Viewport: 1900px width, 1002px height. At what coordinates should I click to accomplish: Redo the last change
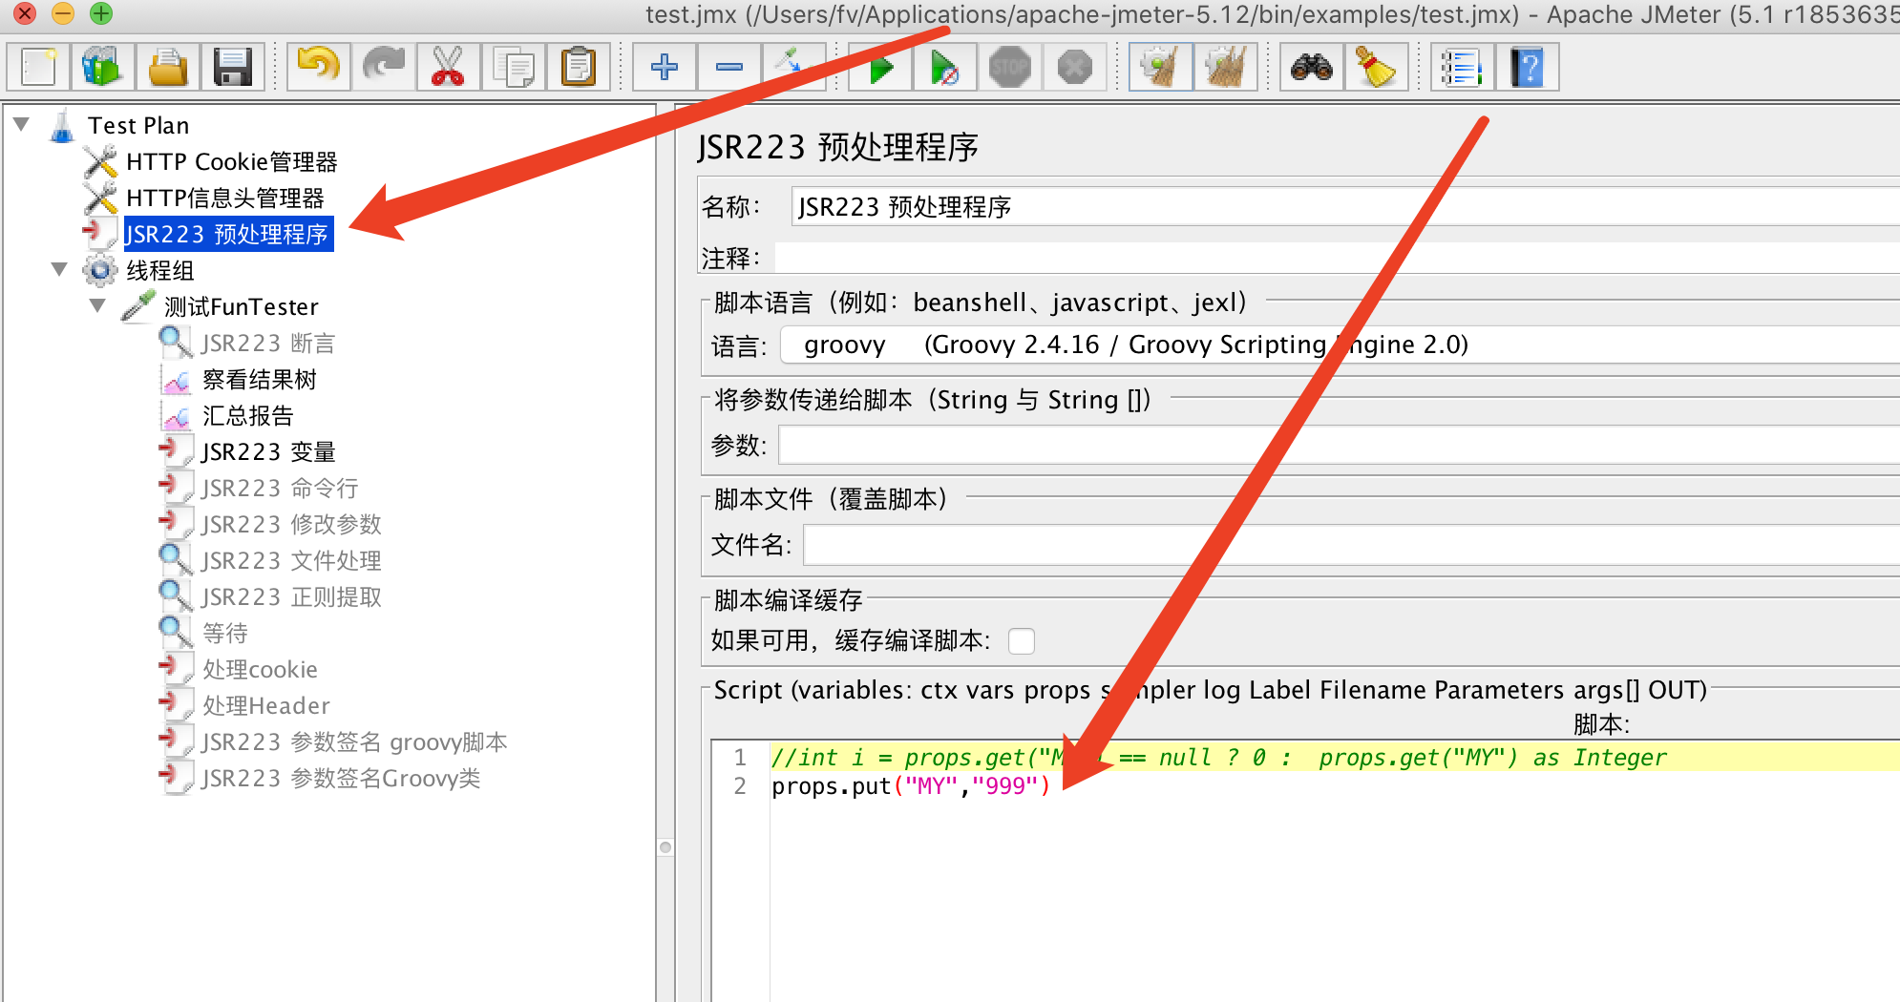coord(384,68)
